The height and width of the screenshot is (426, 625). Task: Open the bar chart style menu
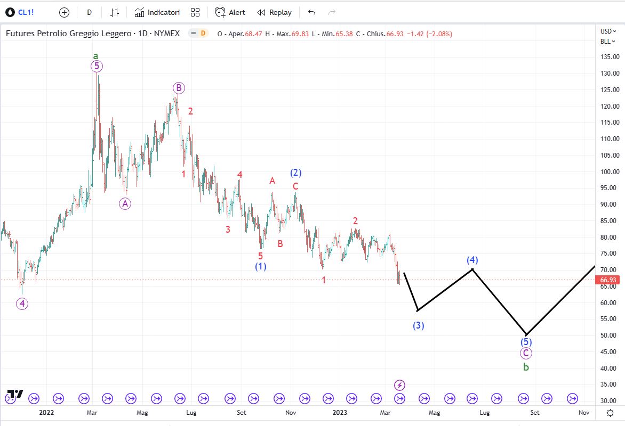click(115, 13)
